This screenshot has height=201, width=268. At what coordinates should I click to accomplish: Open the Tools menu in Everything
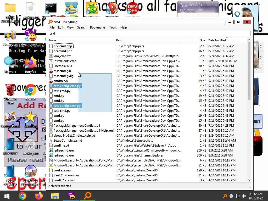click(113, 27)
